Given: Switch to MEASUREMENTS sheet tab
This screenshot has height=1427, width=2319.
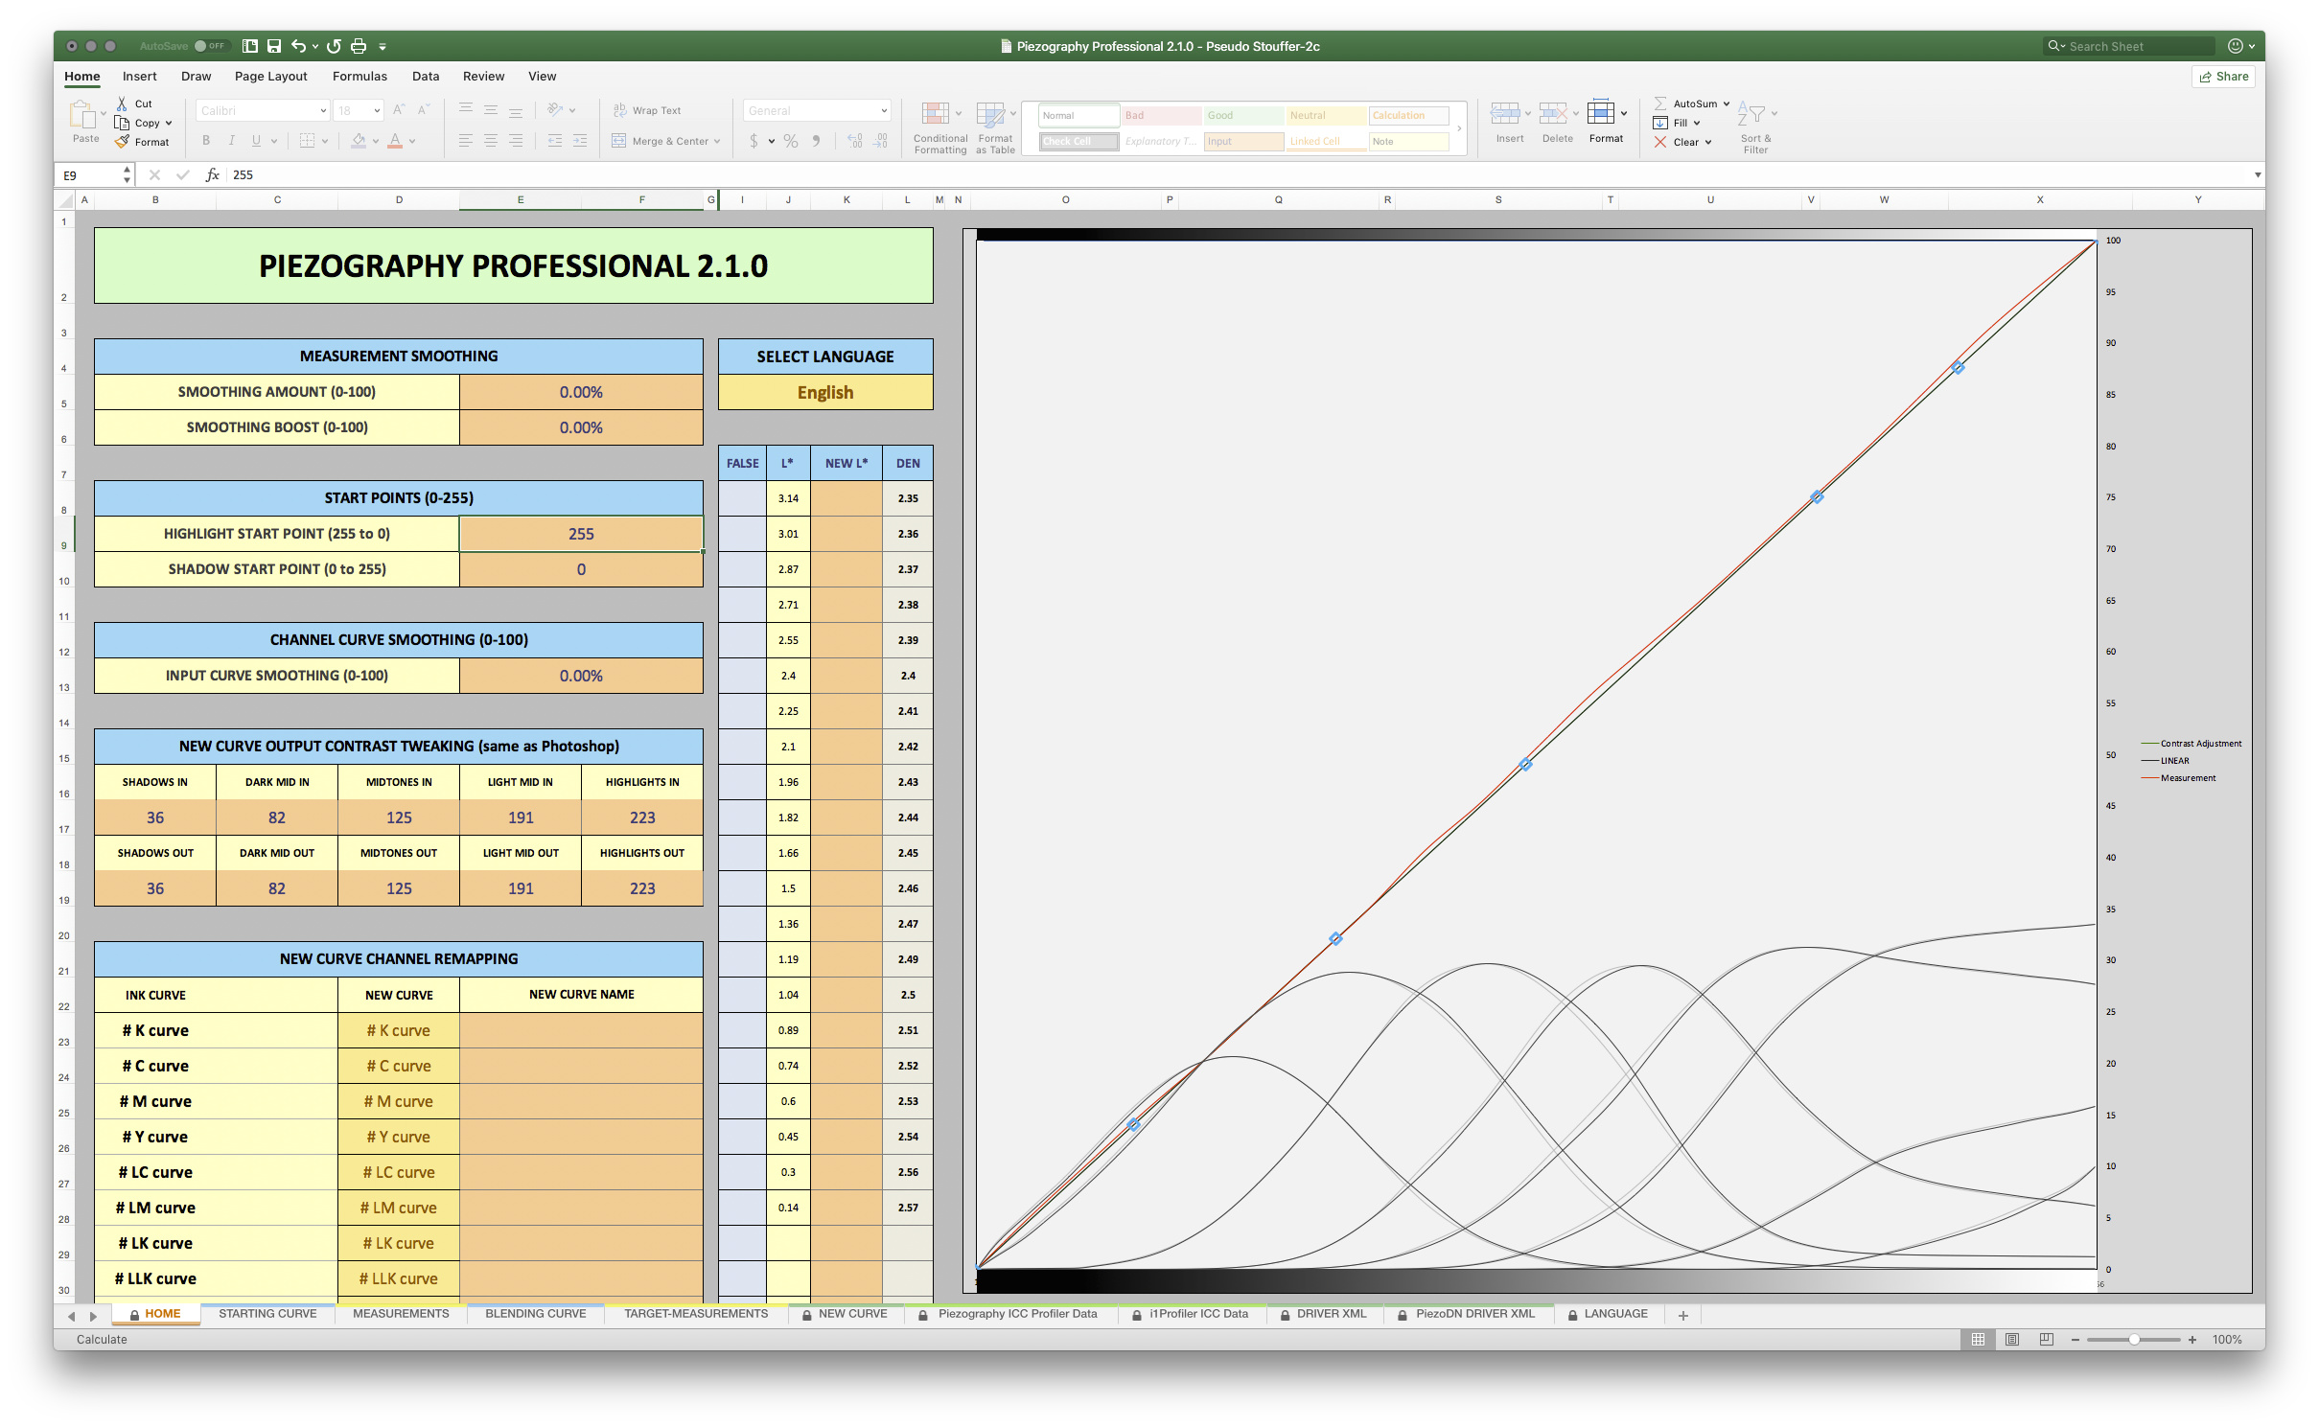Looking at the screenshot, I should (401, 1314).
